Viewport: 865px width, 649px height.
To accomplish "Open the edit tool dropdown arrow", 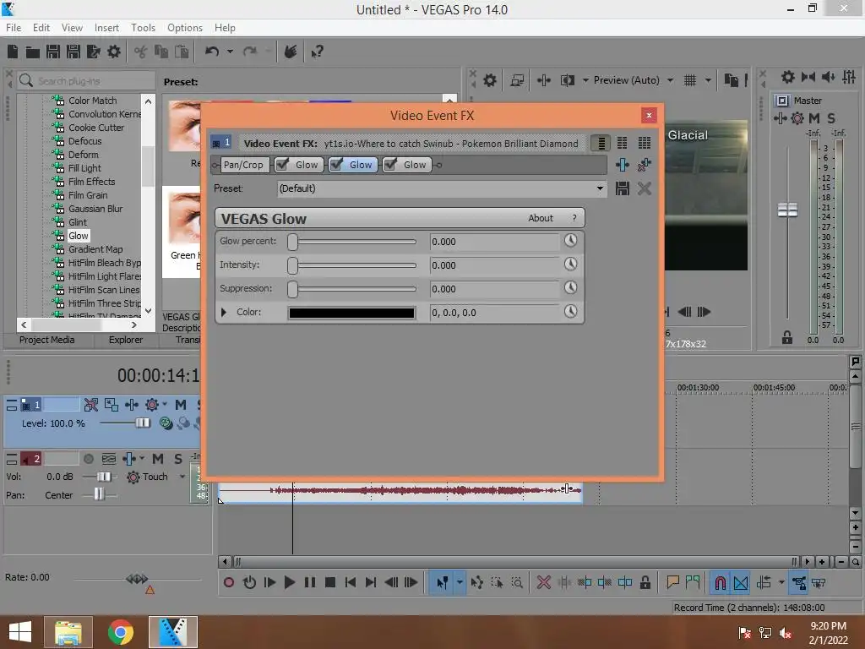I will pos(460,582).
